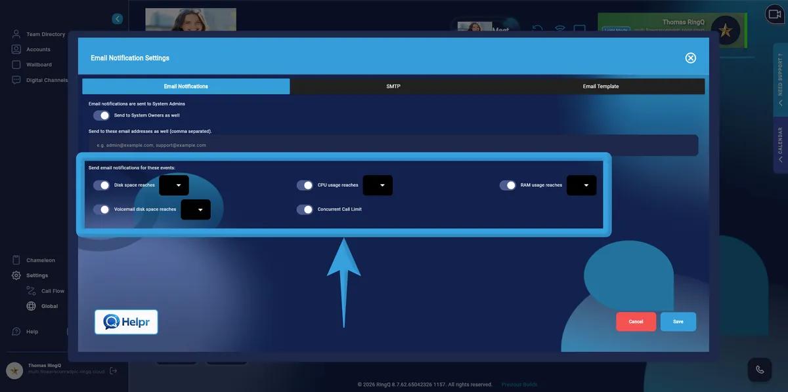Select Chameleon menu label
The image size is (788, 392).
coord(41,260)
